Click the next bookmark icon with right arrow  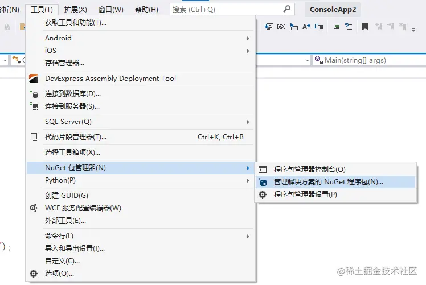click(391, 26)
